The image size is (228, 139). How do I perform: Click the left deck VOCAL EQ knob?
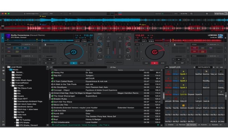pos(99,38)
